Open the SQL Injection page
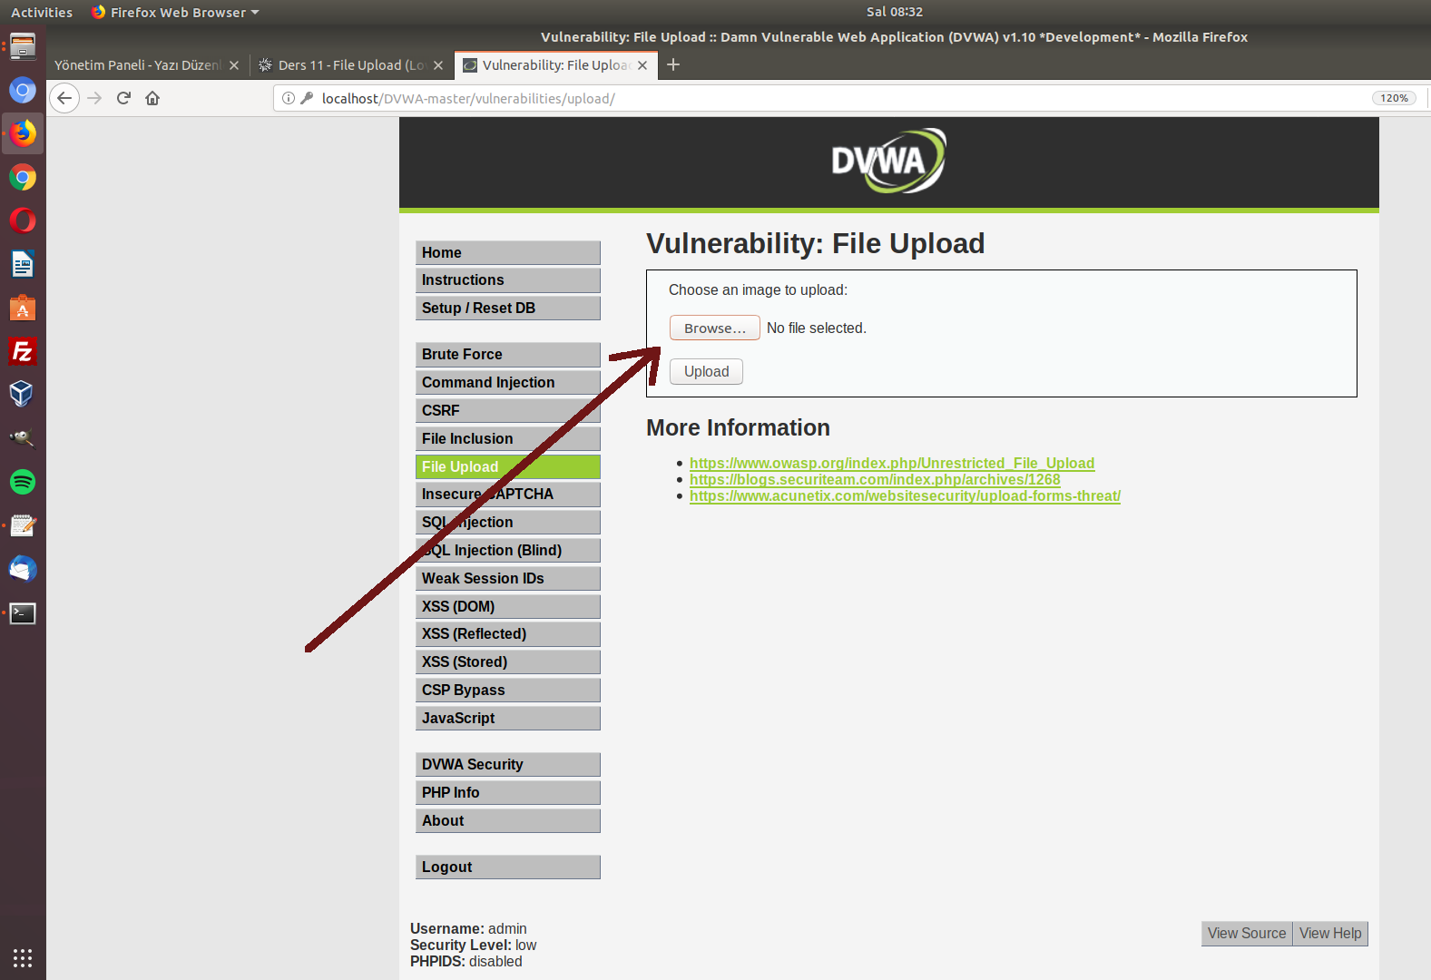The image size is (1431, 980). (508, 523)
